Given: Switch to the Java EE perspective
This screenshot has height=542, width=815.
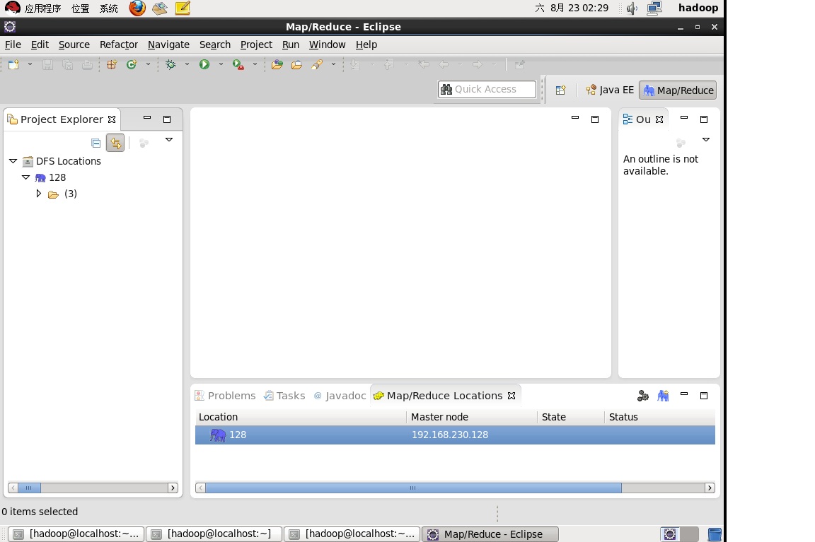Looking at the screenshot, I should [x=609, y=90].
